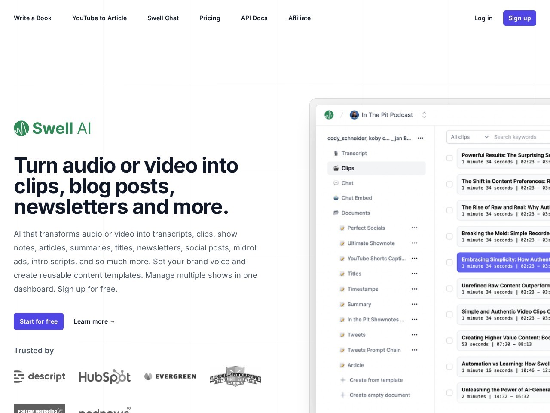Open three-dot menu for Titles document
Image resolution: width=550 pixels, height=413 pixels.
click(x=414, y=274)
